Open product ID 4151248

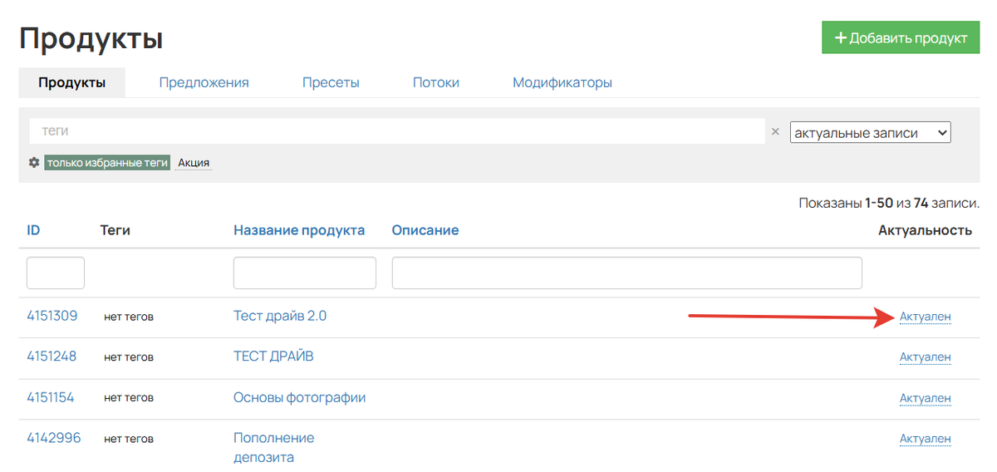click(x=52, y=356)
